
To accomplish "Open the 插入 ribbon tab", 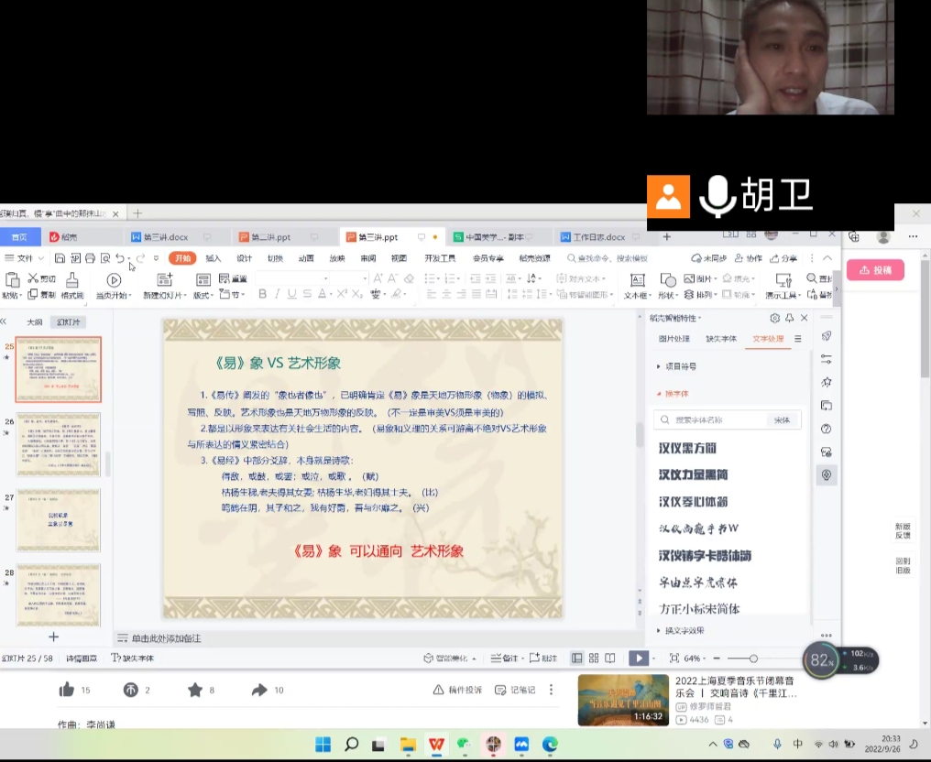I will 214,258.
